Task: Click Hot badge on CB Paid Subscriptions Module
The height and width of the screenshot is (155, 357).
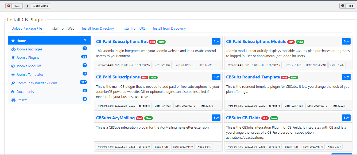Action: click(x=291, y=42)
